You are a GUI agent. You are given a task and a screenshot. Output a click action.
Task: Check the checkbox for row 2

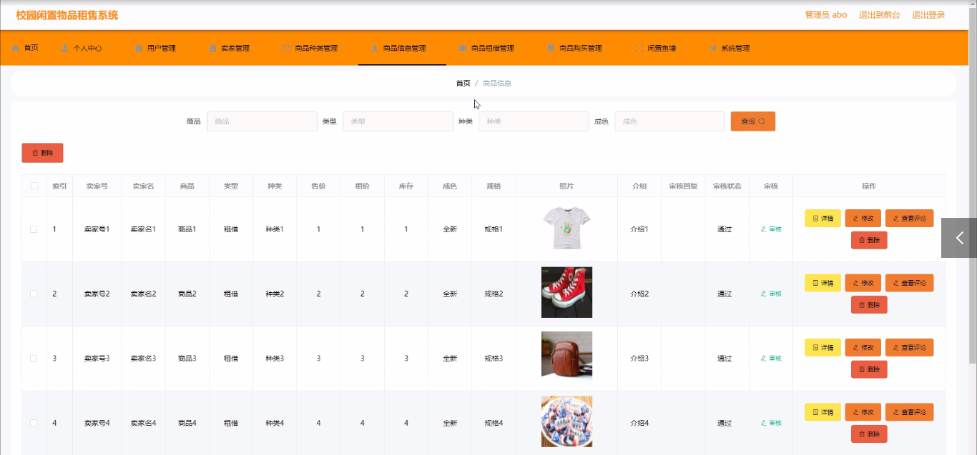[x=34, y=294]
